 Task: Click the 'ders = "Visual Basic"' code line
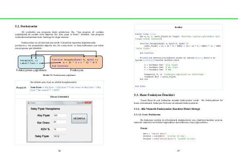tap(155, 133)
